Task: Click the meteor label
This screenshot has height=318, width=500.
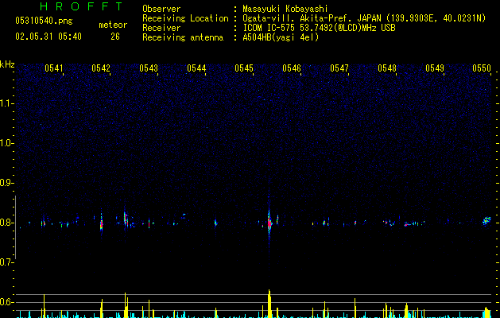Action: [x=113, y=25]
